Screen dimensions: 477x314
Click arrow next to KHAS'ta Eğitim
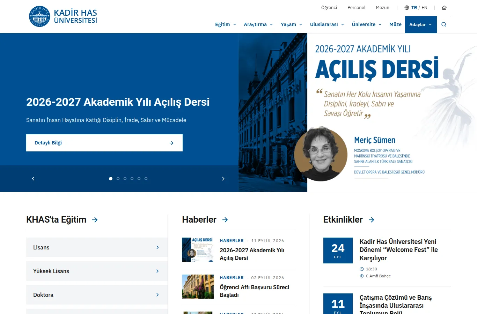tap(95, 220)
